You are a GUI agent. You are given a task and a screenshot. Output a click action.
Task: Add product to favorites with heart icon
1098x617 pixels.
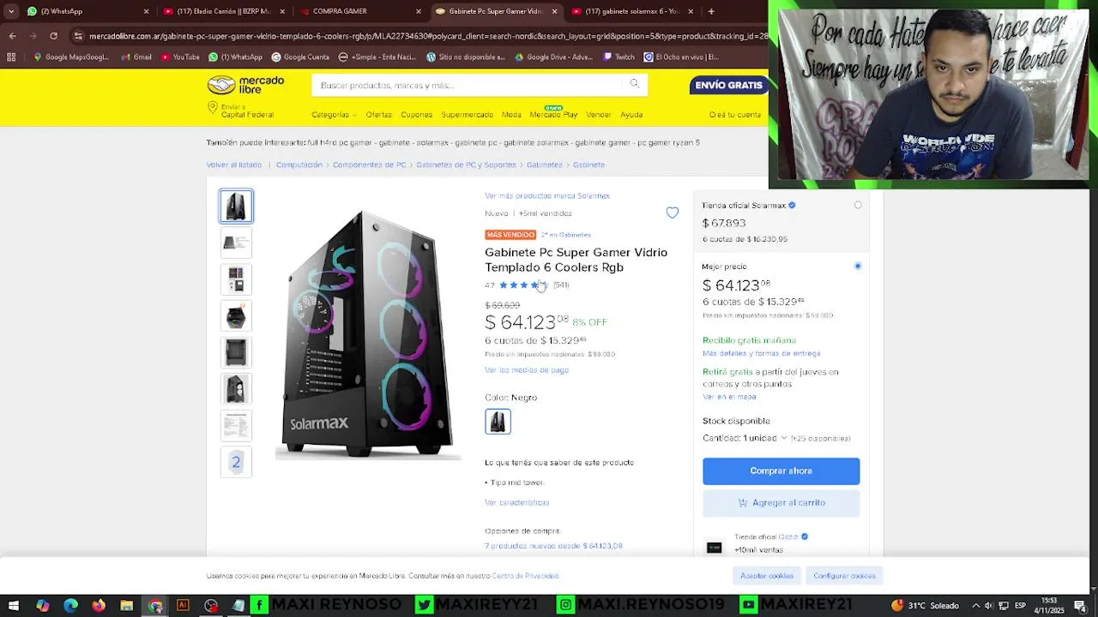point(673,213)
